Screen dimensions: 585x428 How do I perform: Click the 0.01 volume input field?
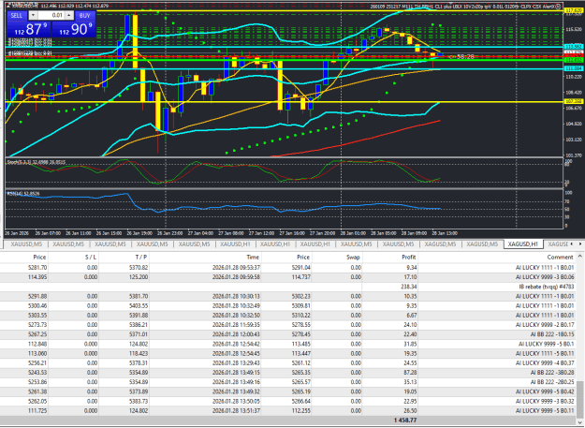(51, 15)
